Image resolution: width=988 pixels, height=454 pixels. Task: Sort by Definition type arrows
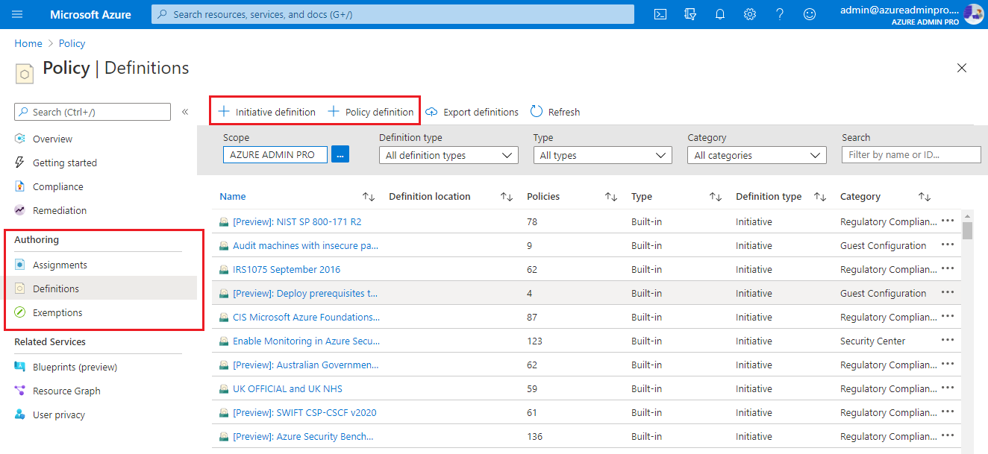[820, 197]
